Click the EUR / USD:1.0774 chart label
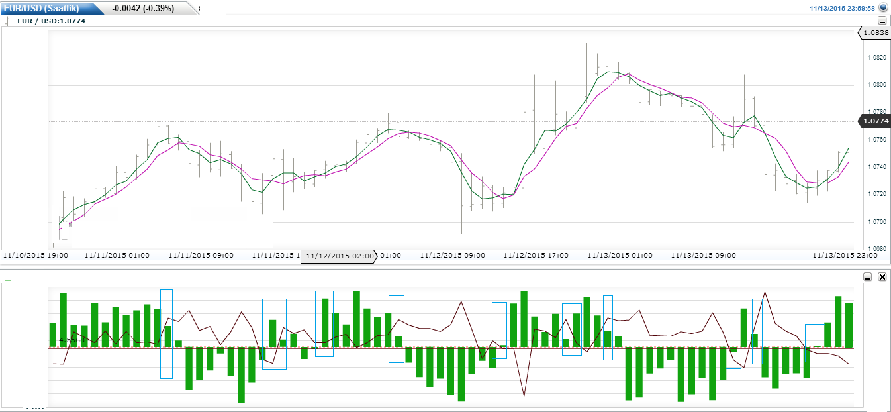The image size is (891, 412). coord(52,21)
